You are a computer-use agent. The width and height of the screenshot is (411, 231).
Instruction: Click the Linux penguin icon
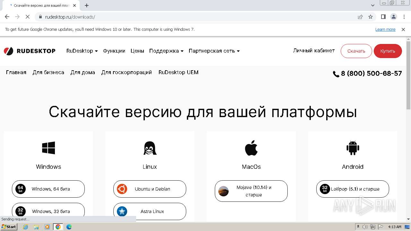150,148
